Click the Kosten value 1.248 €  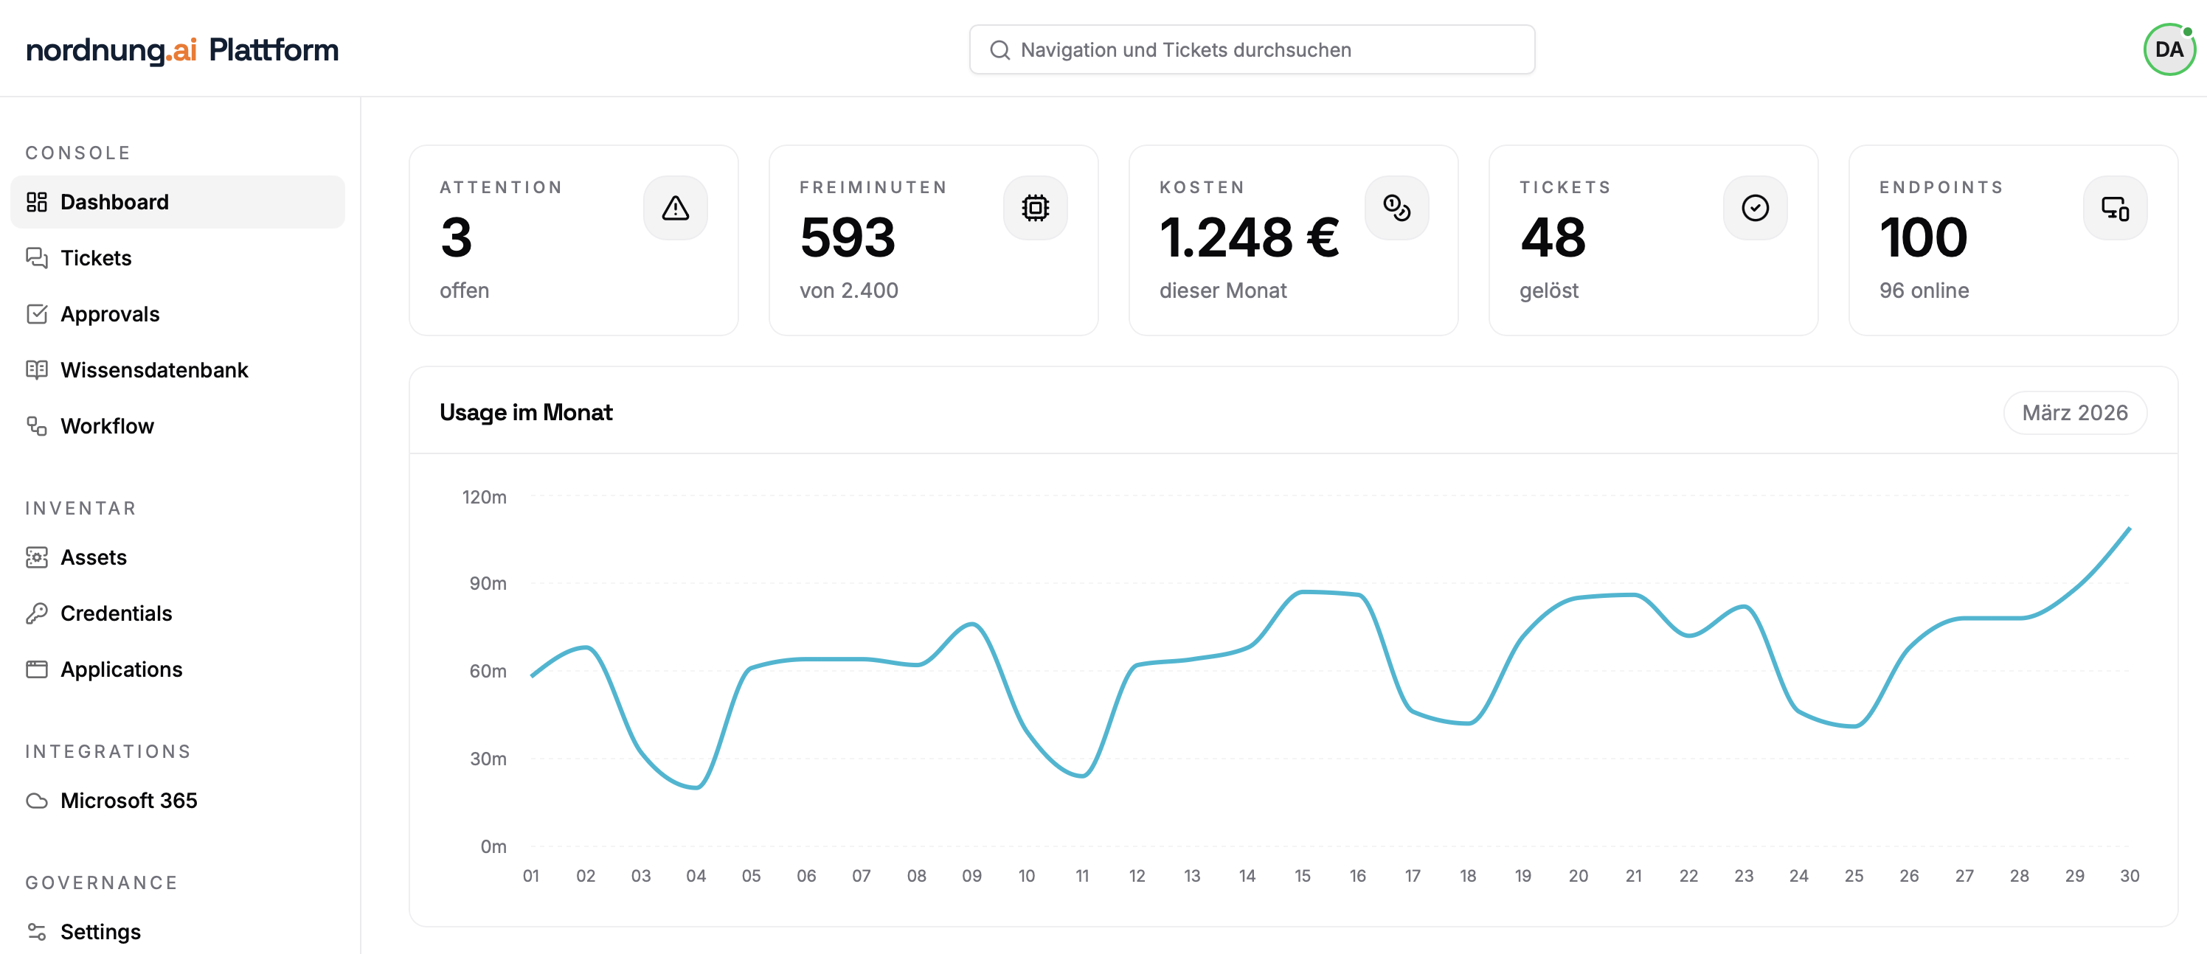[x=1249, y=237]
